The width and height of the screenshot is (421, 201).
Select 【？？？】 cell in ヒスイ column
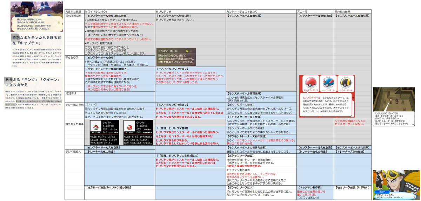120,105
